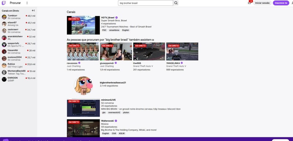Click Iniciar sessão button
The width and height of the screenshot is (293, 141).
[x=262, y=3]
